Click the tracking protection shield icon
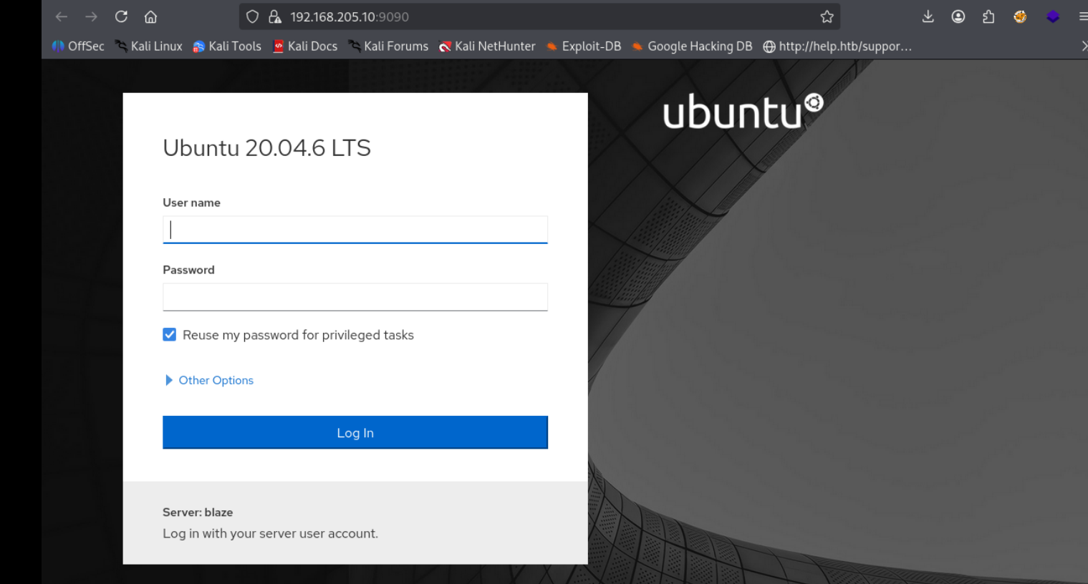Image resolution: width=1088 pixels, height=584 pixels. coord(252,16)
